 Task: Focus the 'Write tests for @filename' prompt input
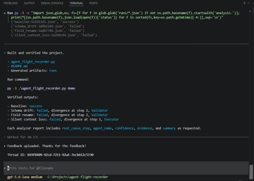[126, 168]
